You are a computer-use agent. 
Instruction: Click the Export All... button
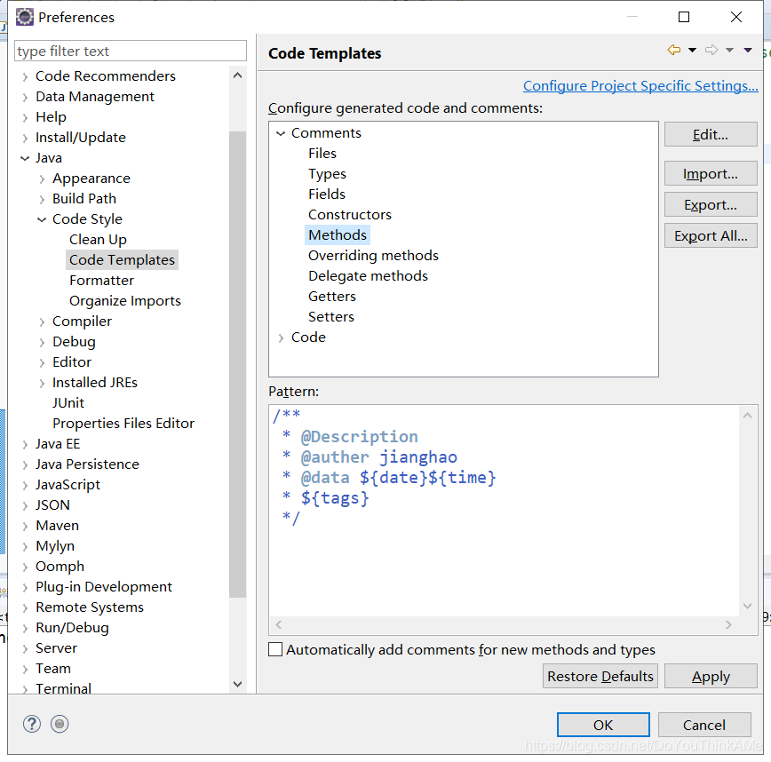click(711, 235)
